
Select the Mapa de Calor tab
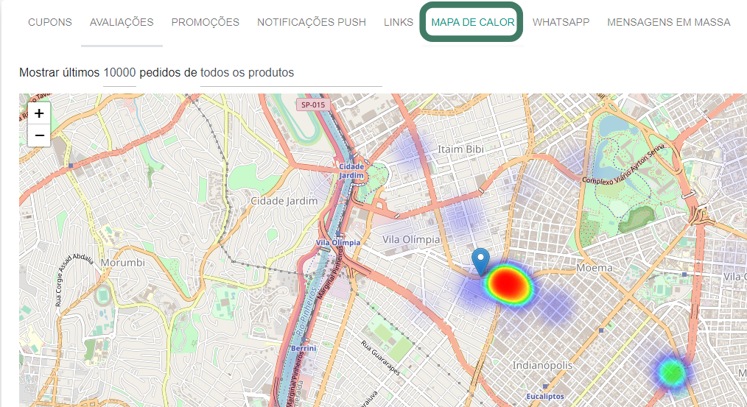[473, 22]
